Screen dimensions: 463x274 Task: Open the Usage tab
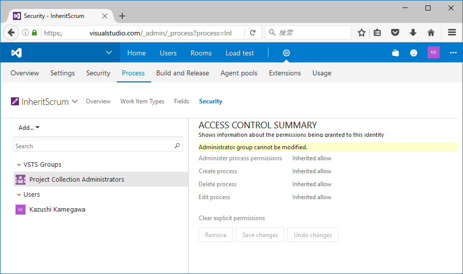click(322, 73)
